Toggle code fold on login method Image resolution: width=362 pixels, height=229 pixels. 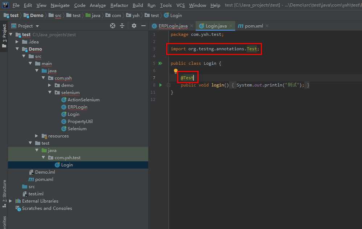click(x=168, y=85)
